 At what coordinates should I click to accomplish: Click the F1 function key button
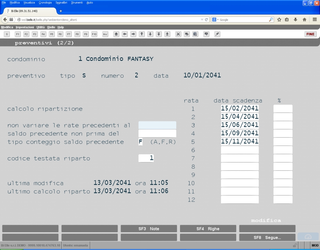17,34
